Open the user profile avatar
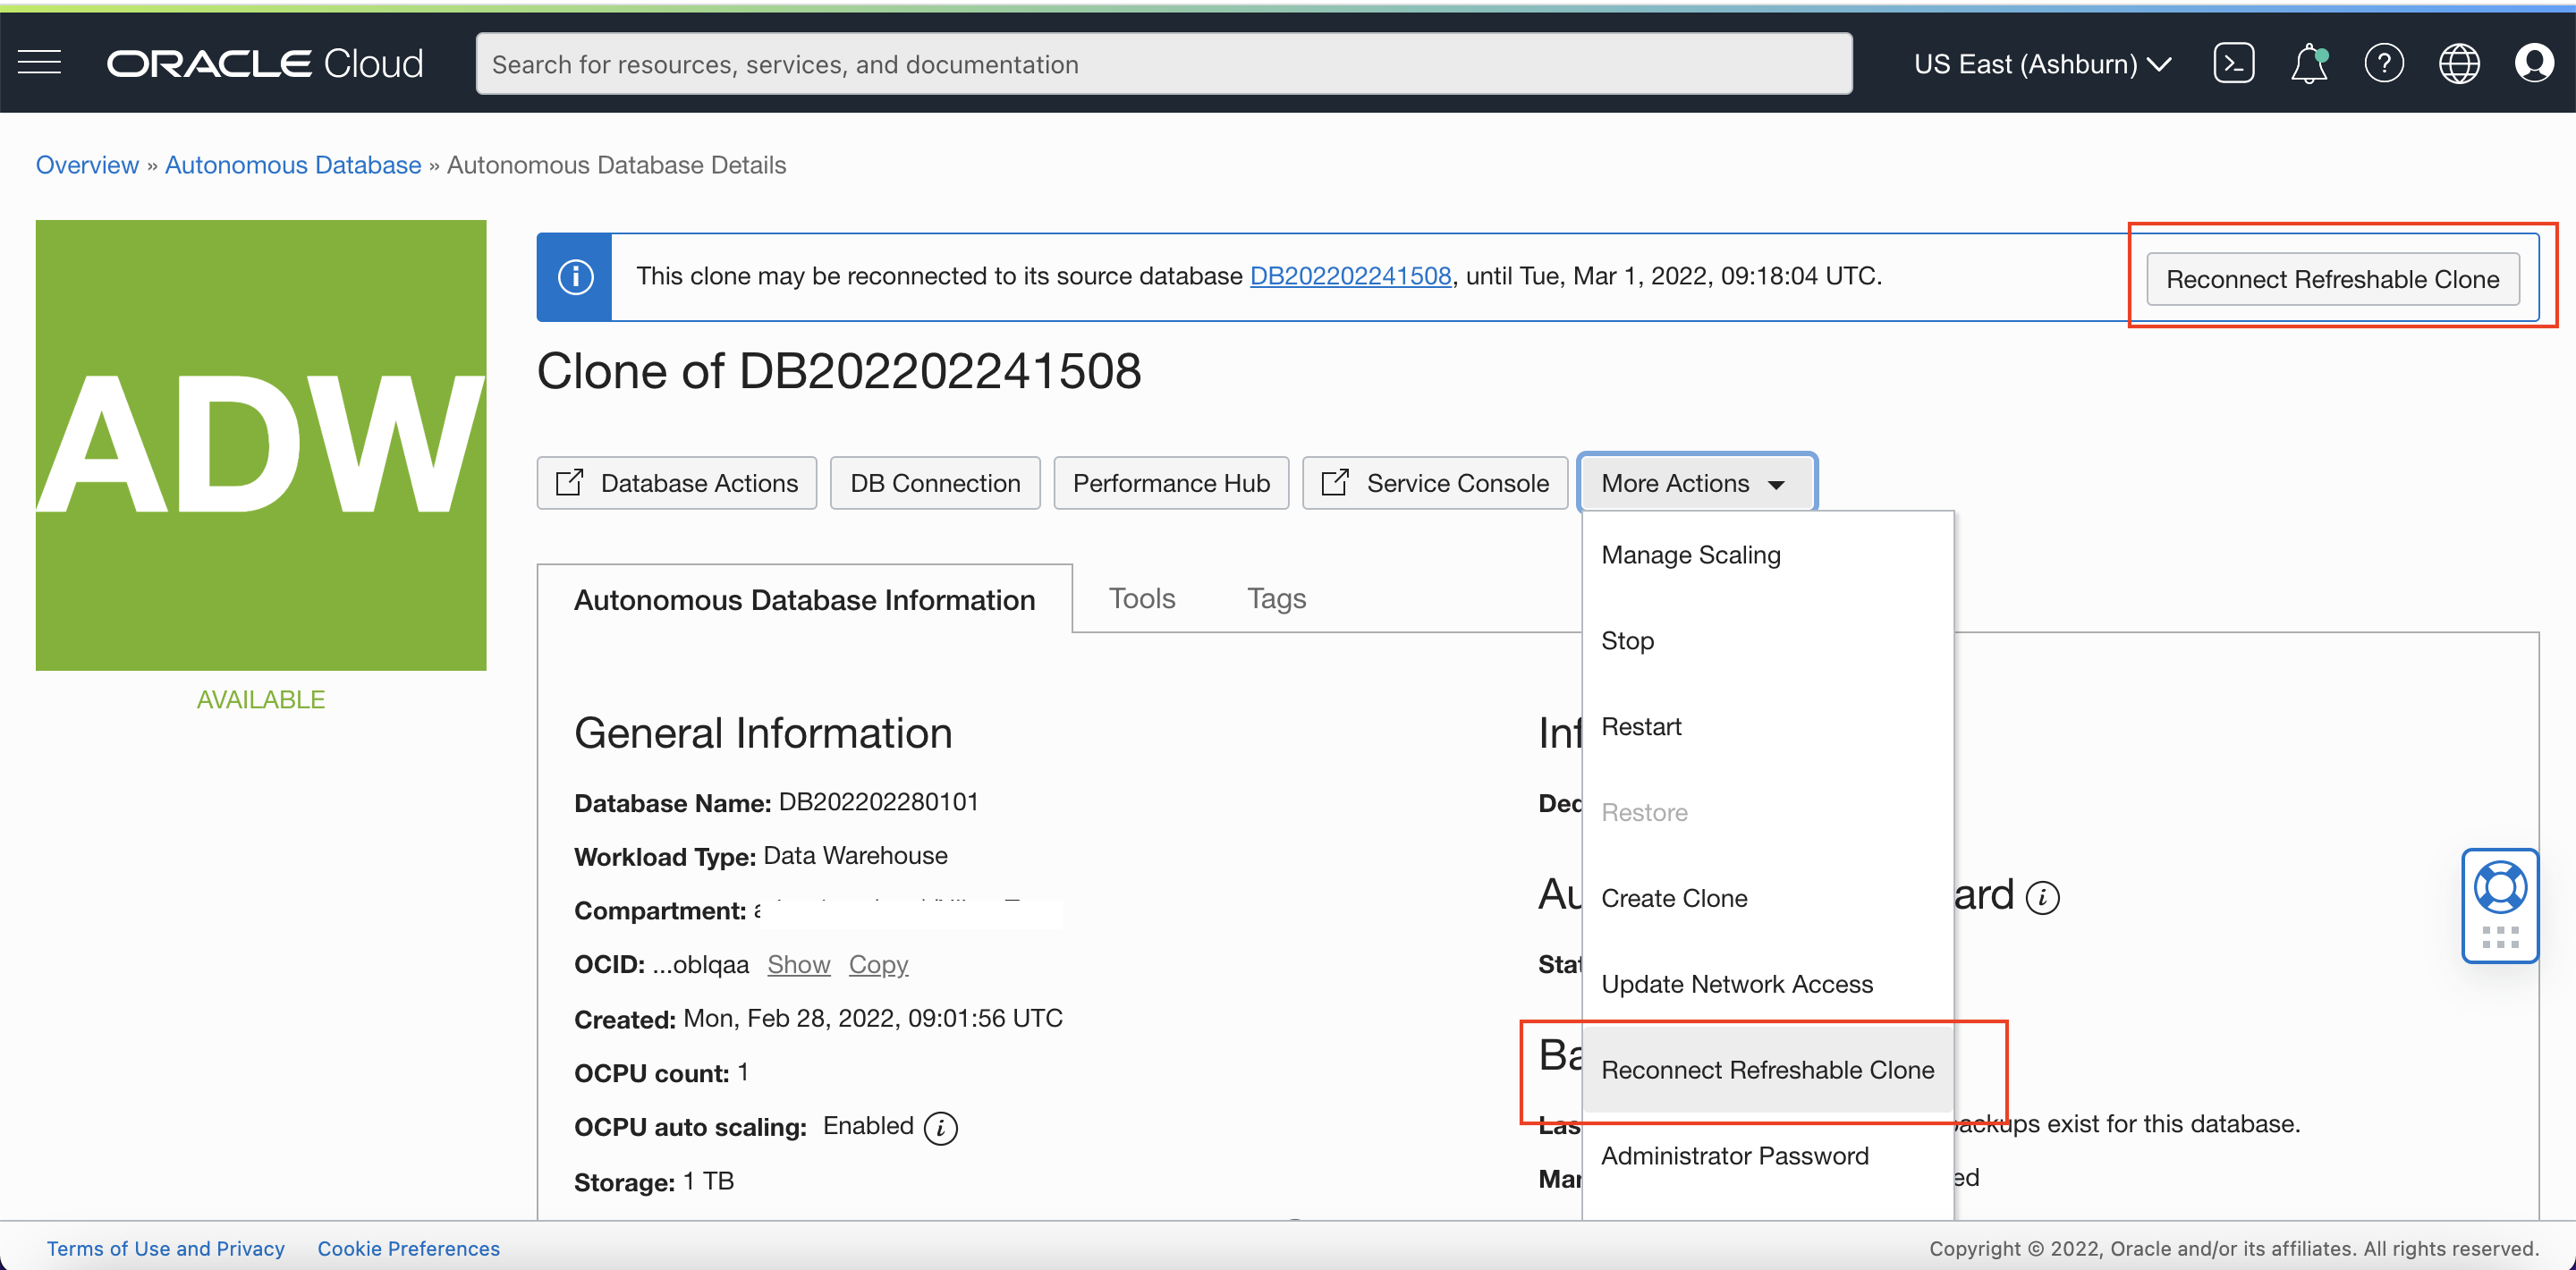 2533,63
